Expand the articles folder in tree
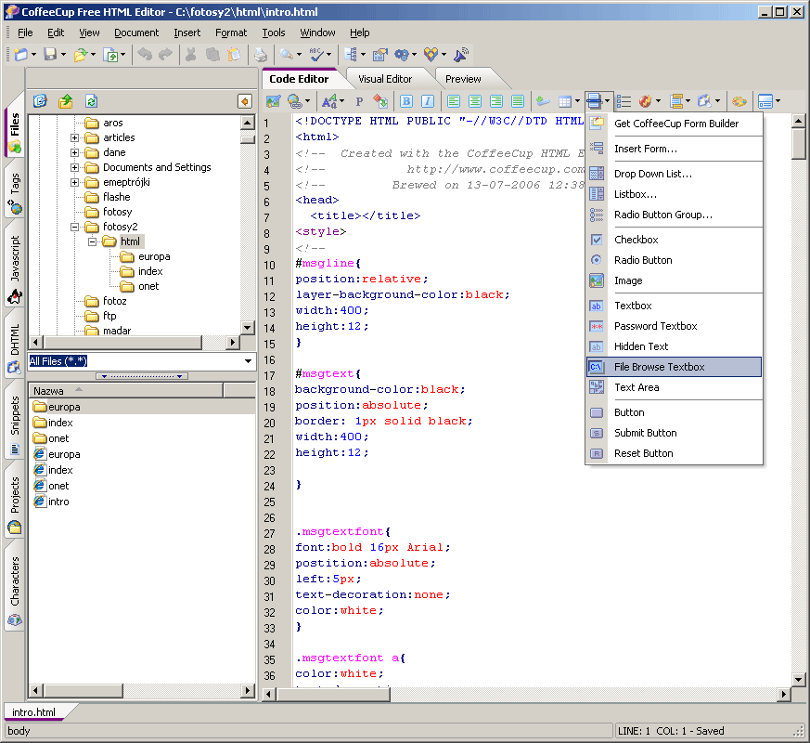The height and width of the screenshot is (743, 810). (x=75, y=138)
